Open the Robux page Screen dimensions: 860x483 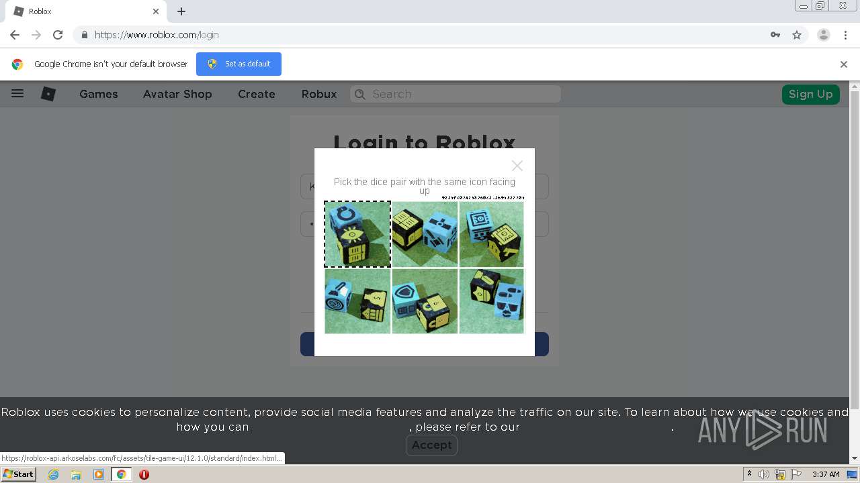[x=319, y=94]
